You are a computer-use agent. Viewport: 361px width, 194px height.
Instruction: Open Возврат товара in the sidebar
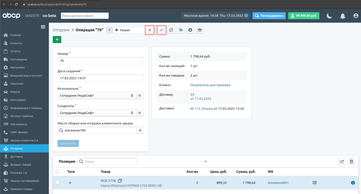(x=20, y=165)
